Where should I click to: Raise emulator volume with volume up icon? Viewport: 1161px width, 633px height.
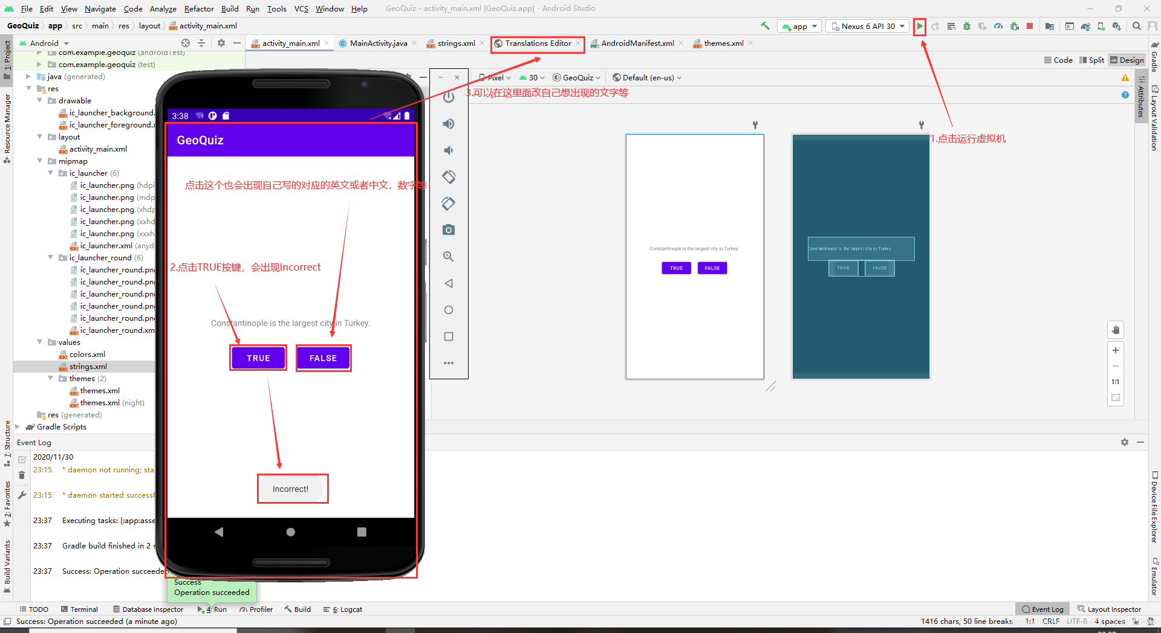[449, 124]
